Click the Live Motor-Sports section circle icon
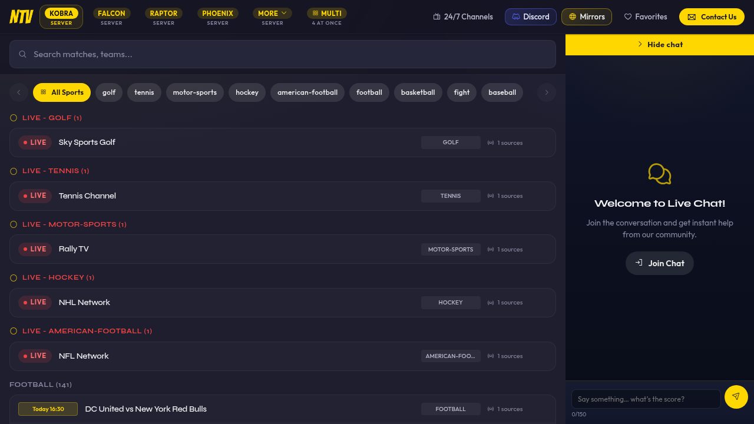754x424 pixels. pyautogui.click(x=14, y=224)
